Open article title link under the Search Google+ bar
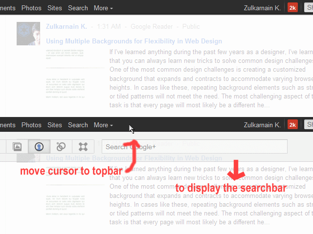The image size is (313, 234). (x=134, y=158)
